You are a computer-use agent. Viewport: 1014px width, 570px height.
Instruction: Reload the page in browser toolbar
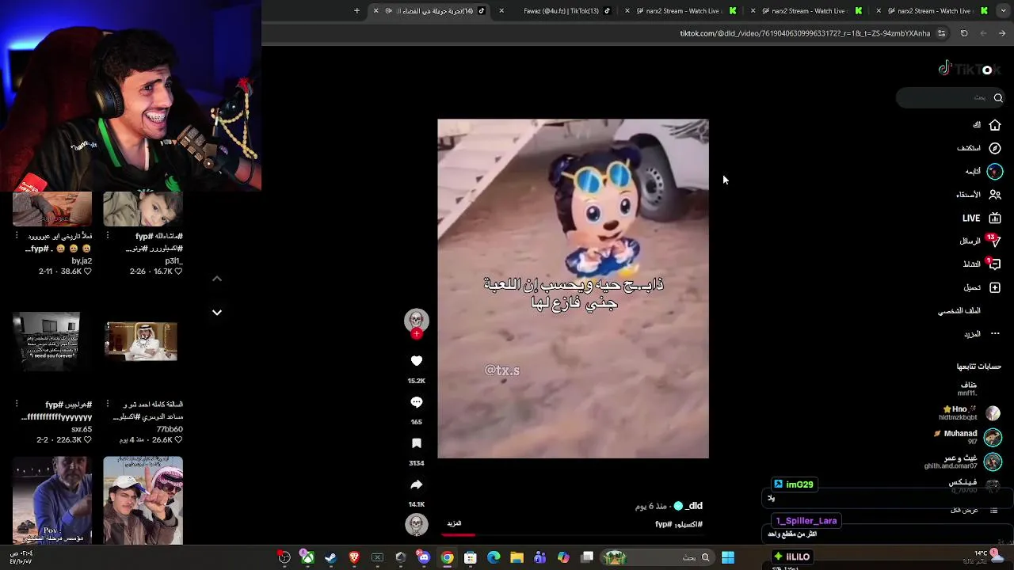click(964, 33)
